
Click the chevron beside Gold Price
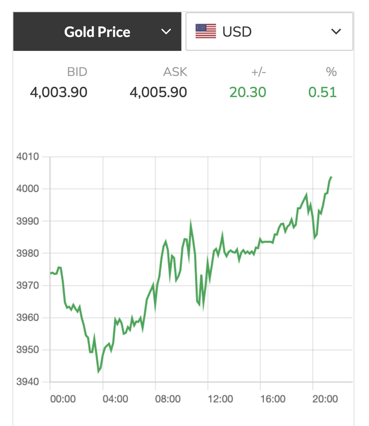(166, 32)
